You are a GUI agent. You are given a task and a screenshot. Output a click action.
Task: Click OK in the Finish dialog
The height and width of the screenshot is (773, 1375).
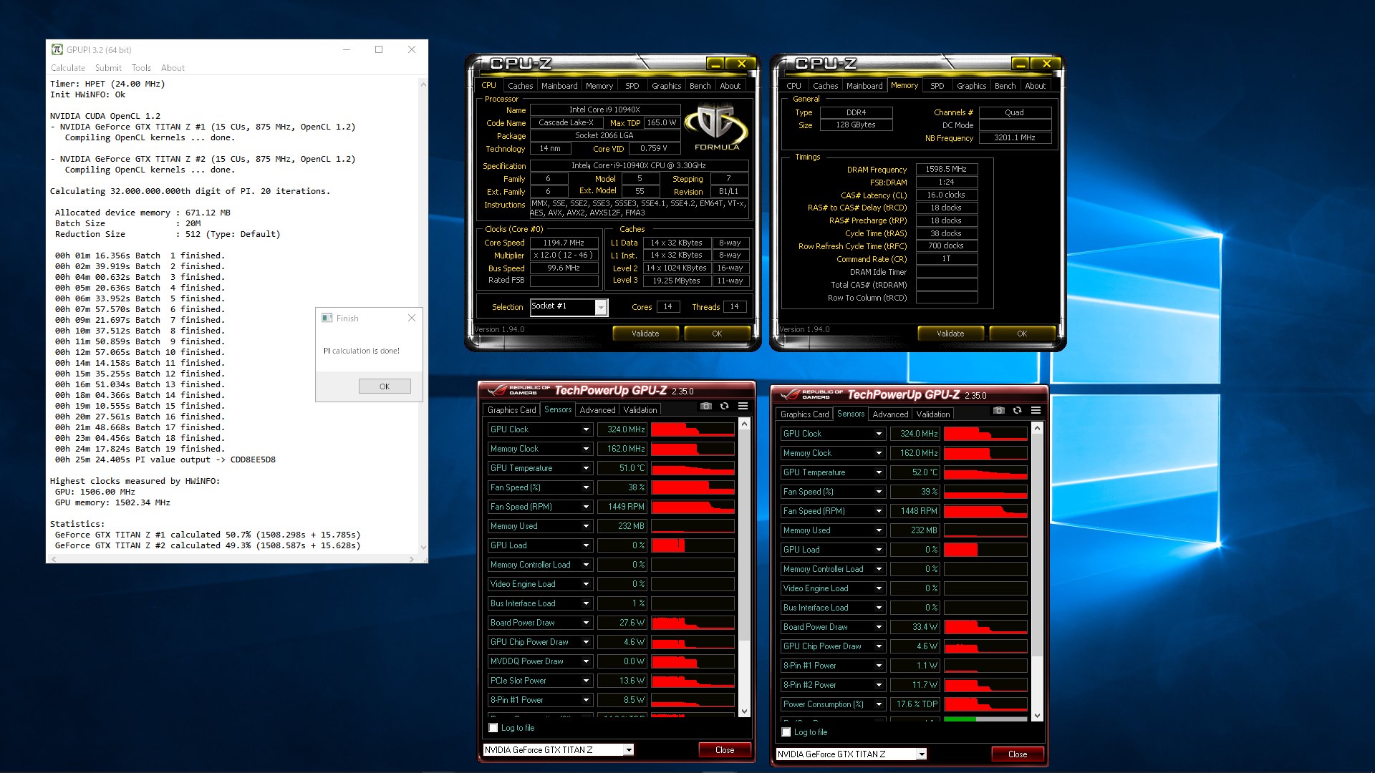[385, 386]
